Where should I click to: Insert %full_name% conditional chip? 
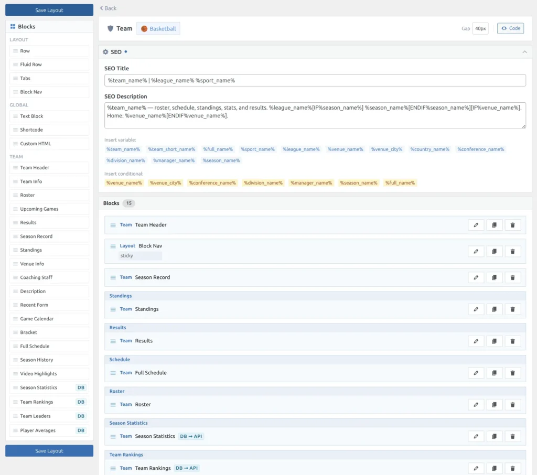click(400, 183)
